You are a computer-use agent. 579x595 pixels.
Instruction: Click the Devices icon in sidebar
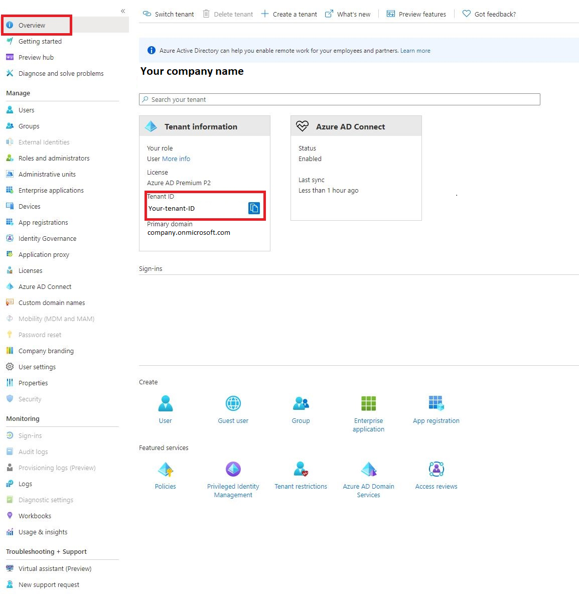(10, 206)
